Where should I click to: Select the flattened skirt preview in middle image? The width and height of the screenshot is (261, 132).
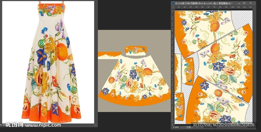click(x=134, y=81)
